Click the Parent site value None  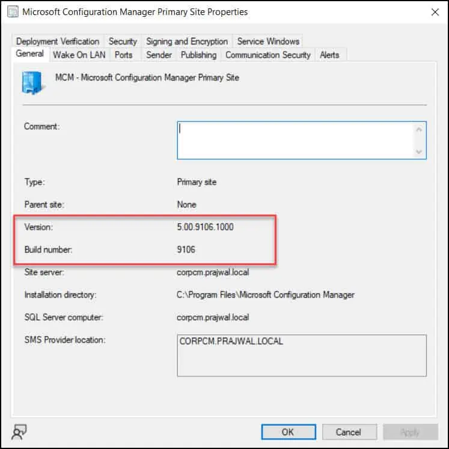pyautogui.click(x=187, y=204)
